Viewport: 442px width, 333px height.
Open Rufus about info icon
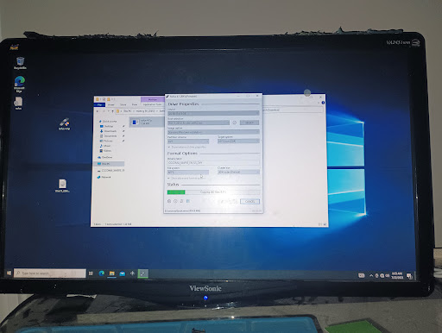pos(175,201)
